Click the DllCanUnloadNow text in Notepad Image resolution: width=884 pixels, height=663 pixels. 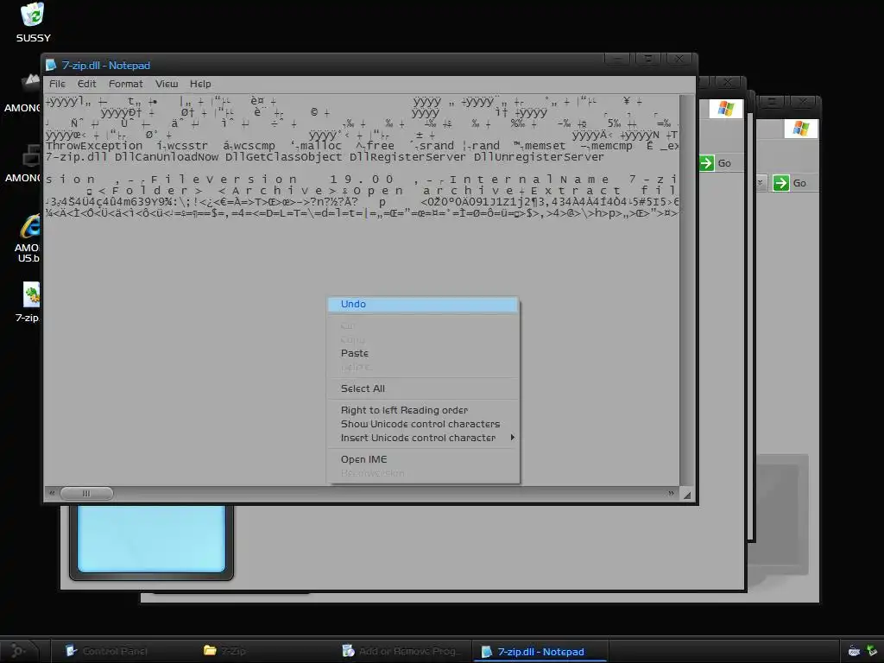pyautogui.click(x=167, y=157)
